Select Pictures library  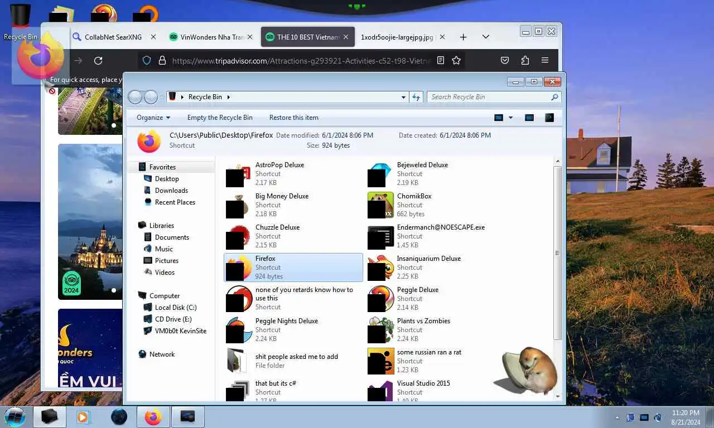point(167,261)
